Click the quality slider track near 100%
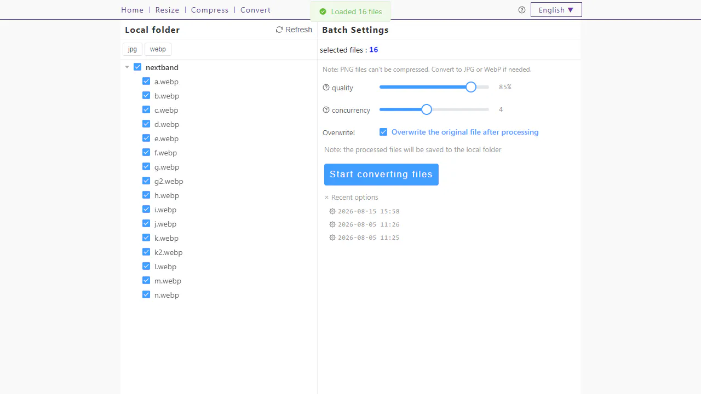The height and width of the screenshot is (394, 701). coord(487,87)
